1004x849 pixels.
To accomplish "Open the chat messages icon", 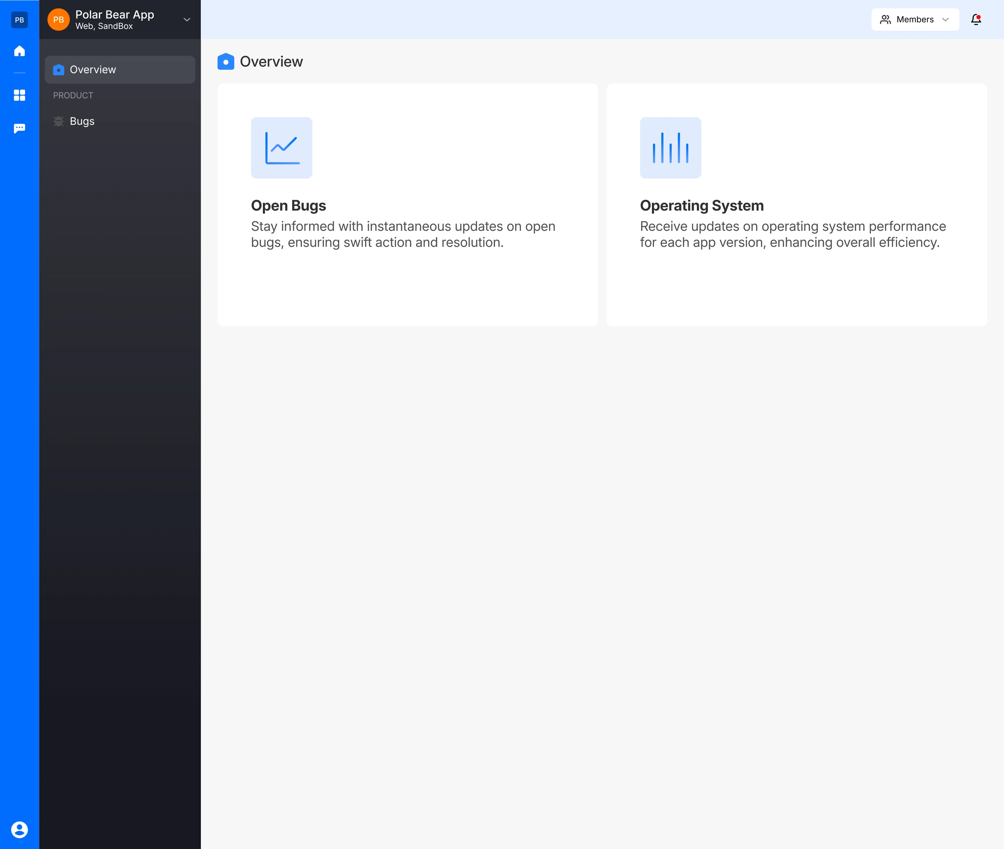I will 19,129.
